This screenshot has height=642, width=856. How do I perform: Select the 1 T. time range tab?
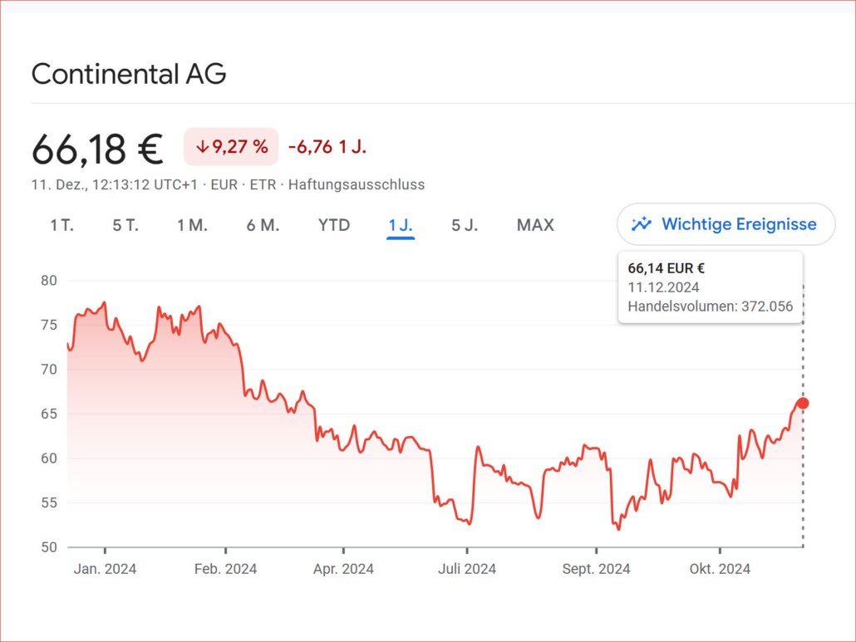point(61,225)
